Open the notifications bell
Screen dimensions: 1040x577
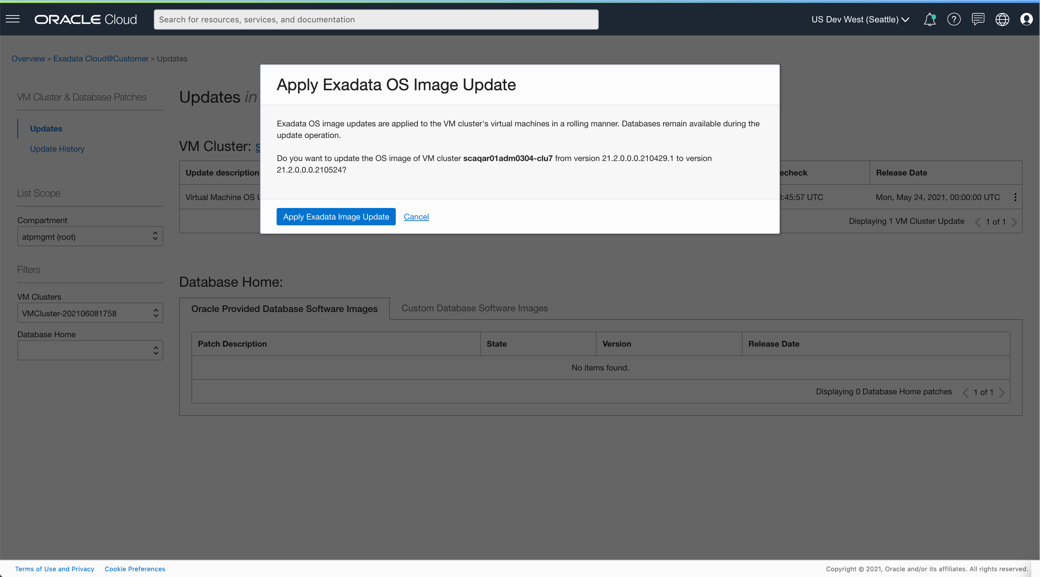(x=929, y=19)
